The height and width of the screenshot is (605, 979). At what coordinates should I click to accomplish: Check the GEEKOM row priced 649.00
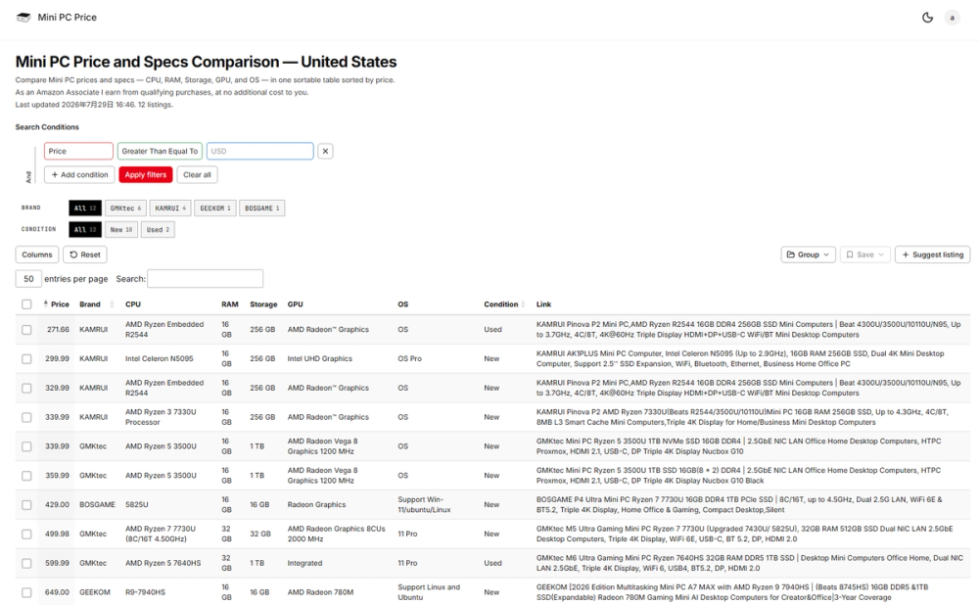pyautogui.click(x=26, y=592)
